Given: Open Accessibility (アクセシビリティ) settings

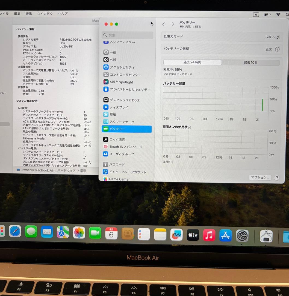Looking at the screenshot, I should pos(119,67).
